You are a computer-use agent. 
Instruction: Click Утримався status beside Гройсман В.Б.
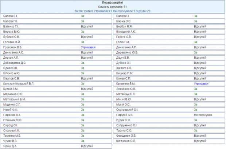coord(88,47)
